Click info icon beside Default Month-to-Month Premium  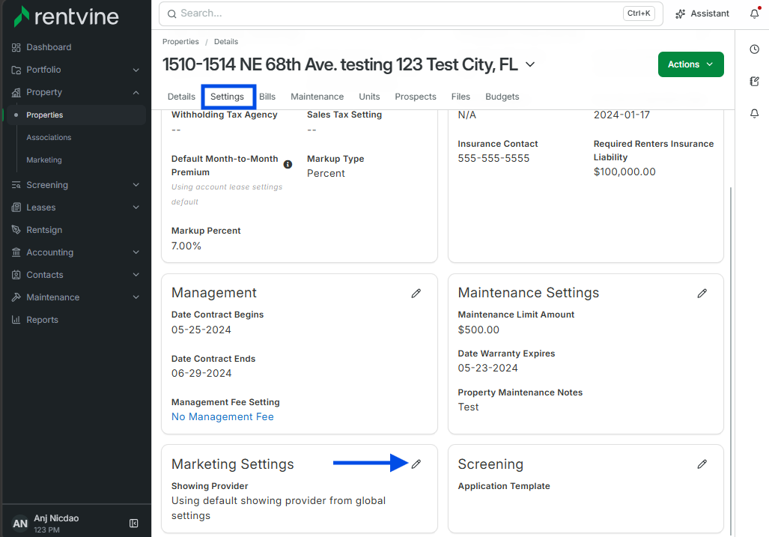tap(288, 164)
